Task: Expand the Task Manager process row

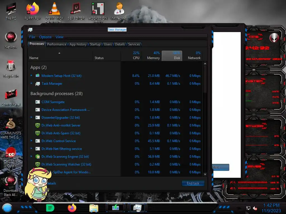Action: point(31,83)
